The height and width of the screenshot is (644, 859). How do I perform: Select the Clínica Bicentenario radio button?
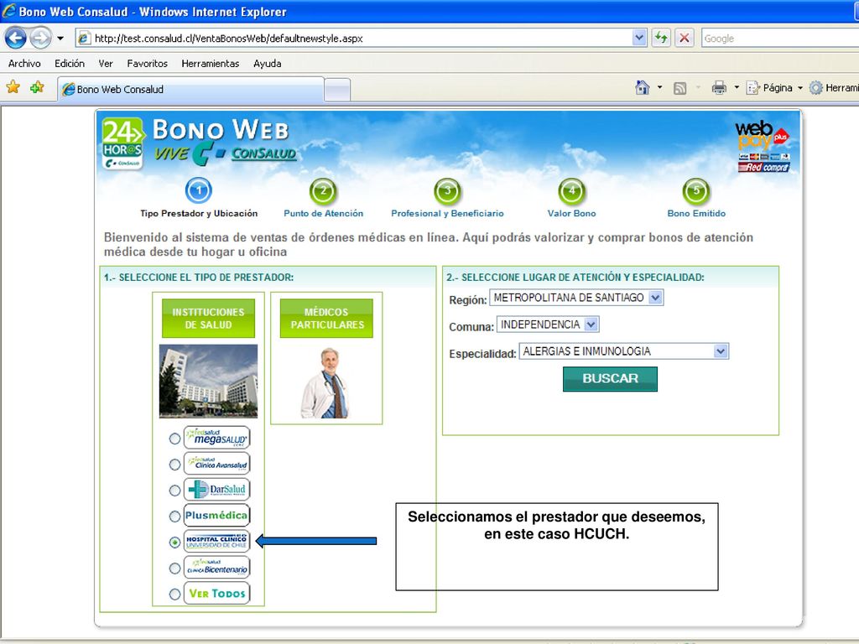[x=174, y=569]
